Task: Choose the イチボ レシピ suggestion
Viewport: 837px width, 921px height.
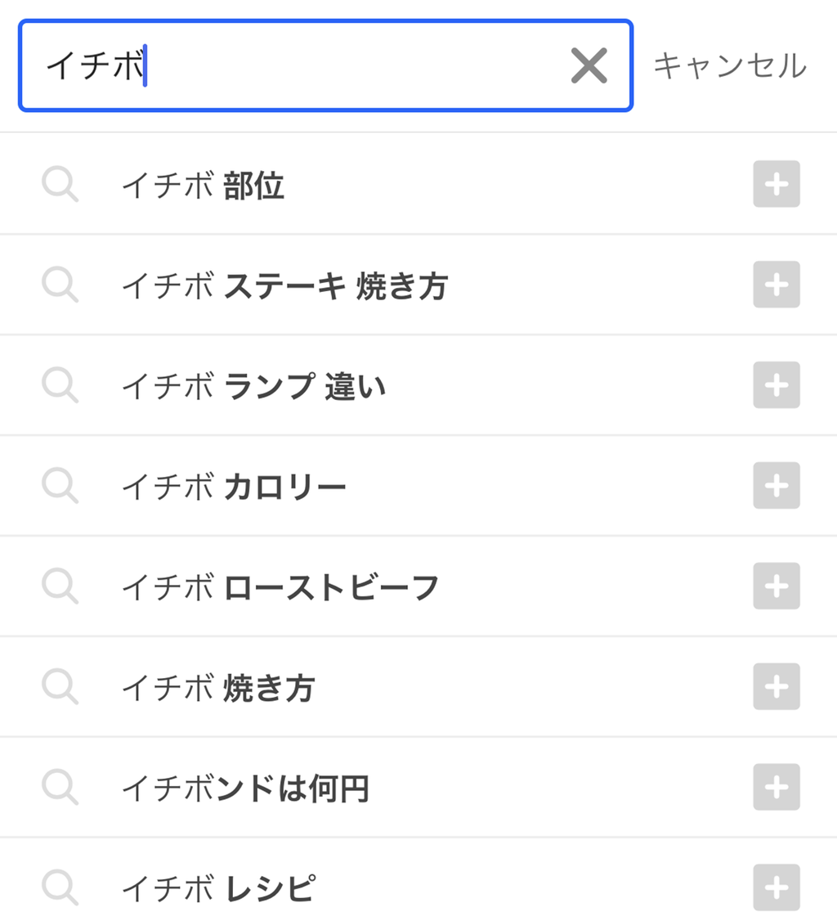Action: point(218,888)
